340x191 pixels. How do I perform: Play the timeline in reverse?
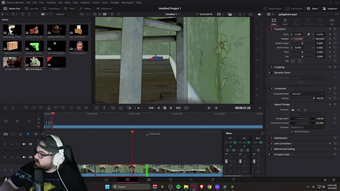[x=158, y=108]
